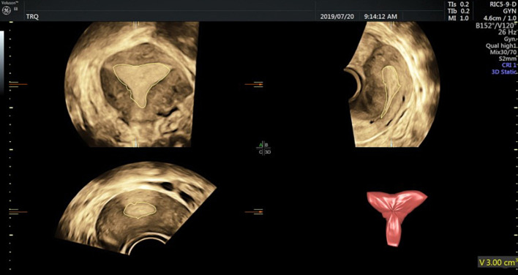Screen dimensions: 518x275
Task: Select pane C in the quad-view indicator
Action: point(261,152)
